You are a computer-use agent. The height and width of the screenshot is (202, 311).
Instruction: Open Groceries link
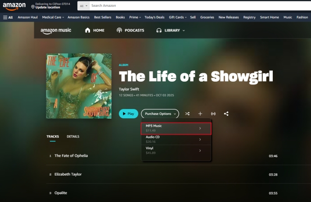(x=207, y=18)
